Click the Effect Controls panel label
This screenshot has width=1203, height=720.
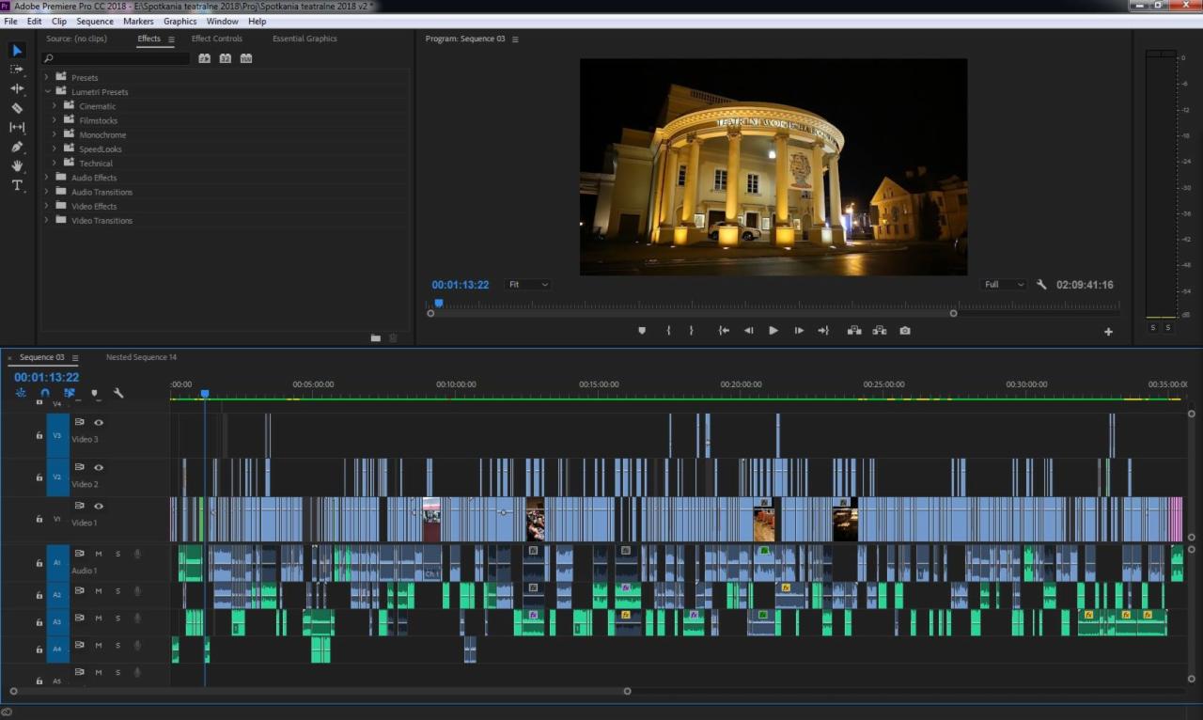pos(216,39)
